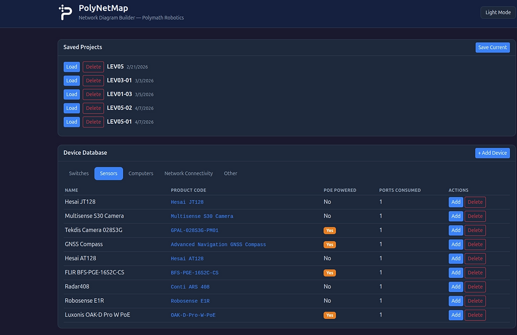Click the Yes PoE badge for GNSS Compass

329,244
